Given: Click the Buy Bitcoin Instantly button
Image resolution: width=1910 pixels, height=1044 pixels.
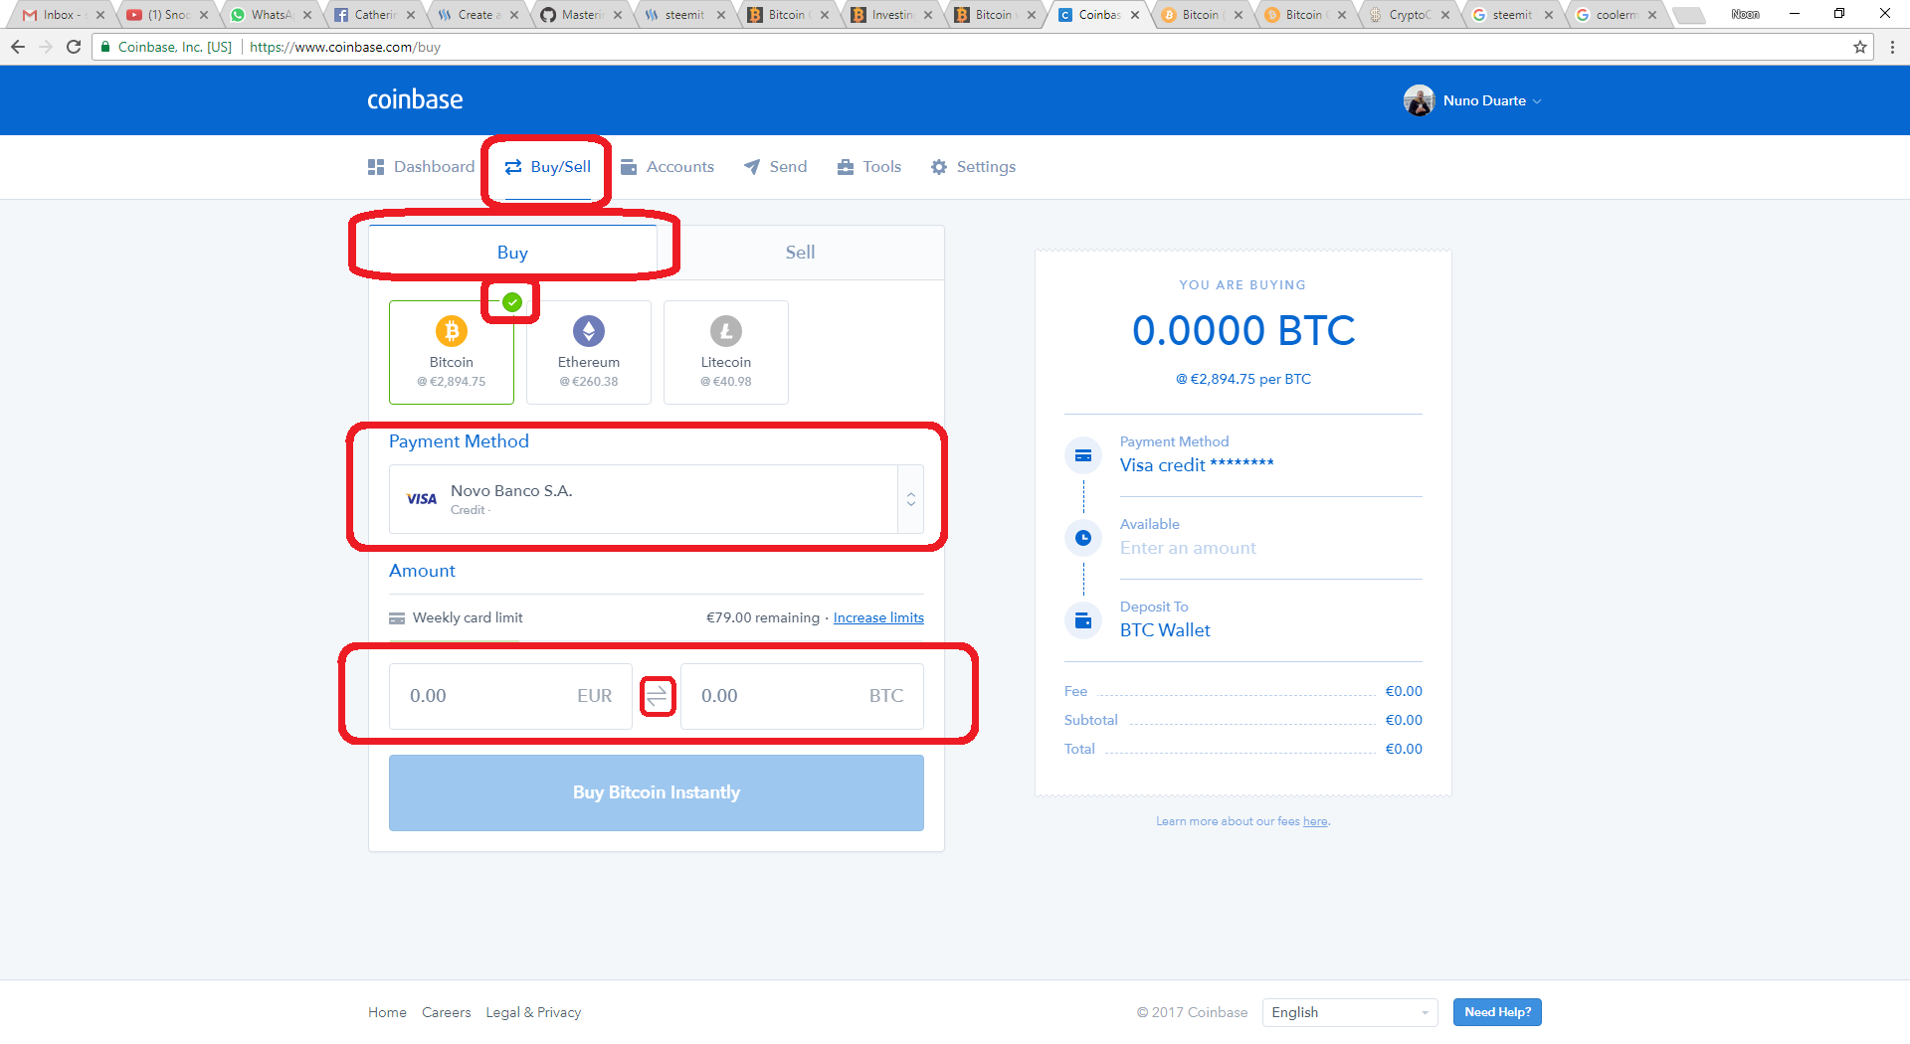Looking at the screenshot, I should click(x=657, y=792).
